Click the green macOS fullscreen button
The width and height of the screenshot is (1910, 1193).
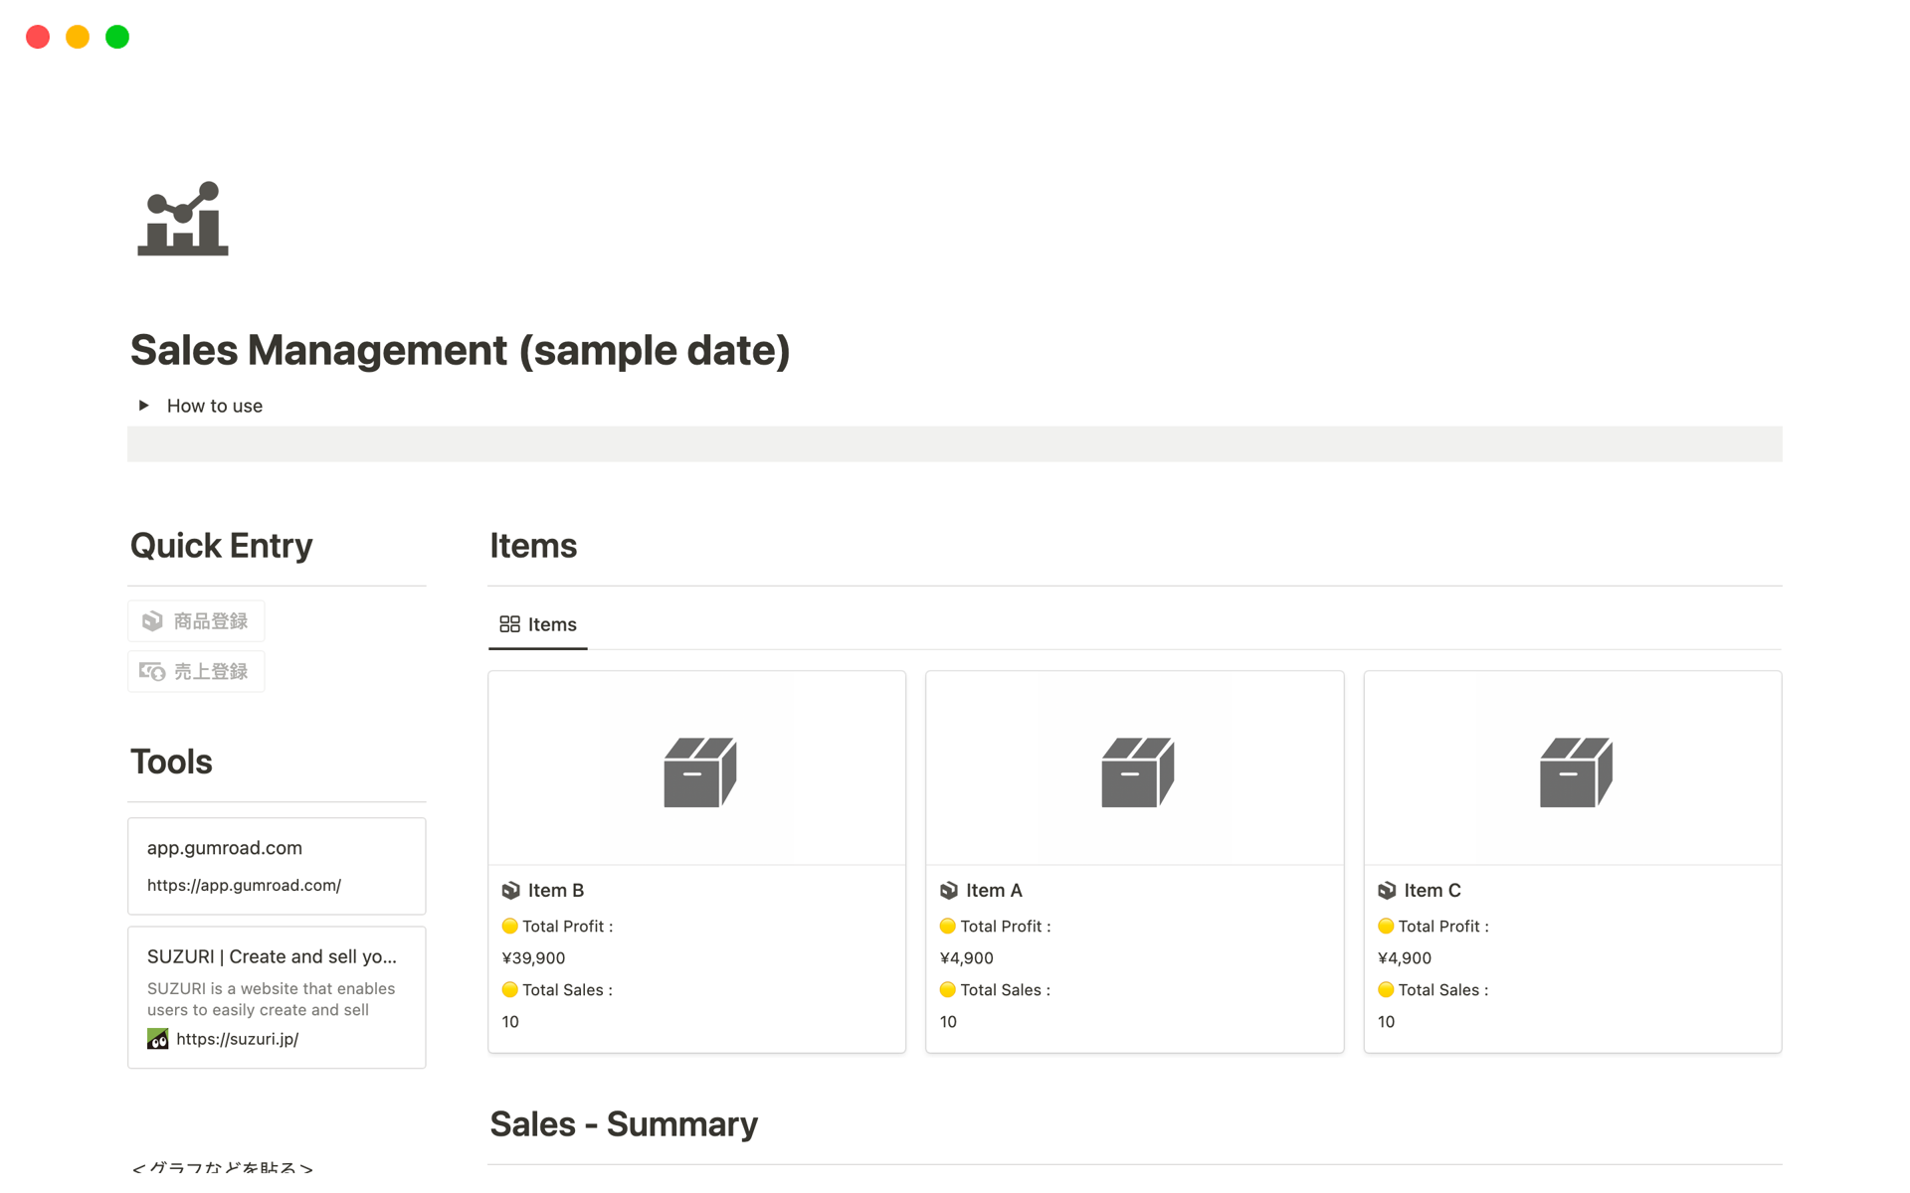pyautogui.click(x=117, y=37)
